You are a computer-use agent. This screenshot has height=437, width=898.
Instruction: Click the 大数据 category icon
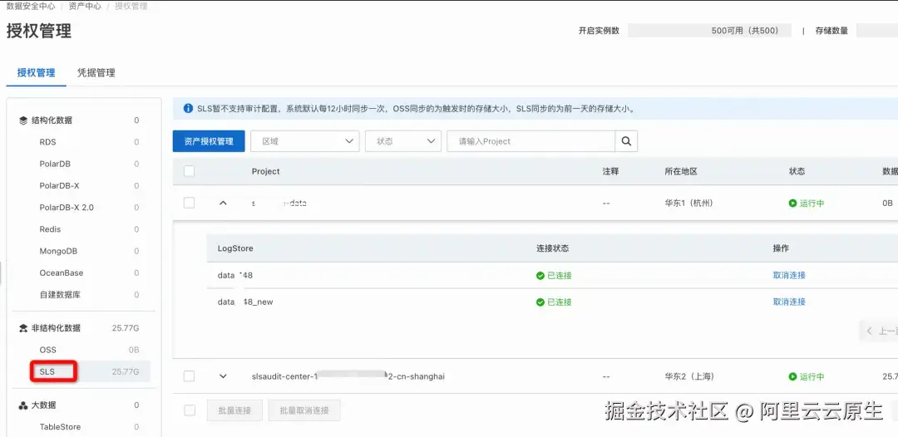point(23,405)
